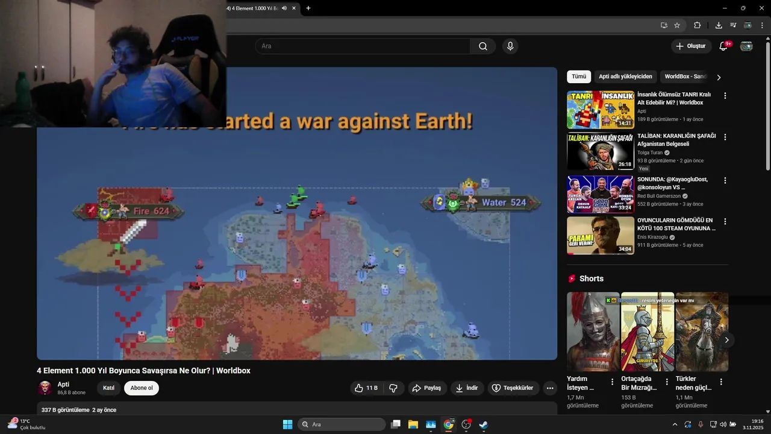
Task: Open Apti channel avatar
Action: coord(45,388)
